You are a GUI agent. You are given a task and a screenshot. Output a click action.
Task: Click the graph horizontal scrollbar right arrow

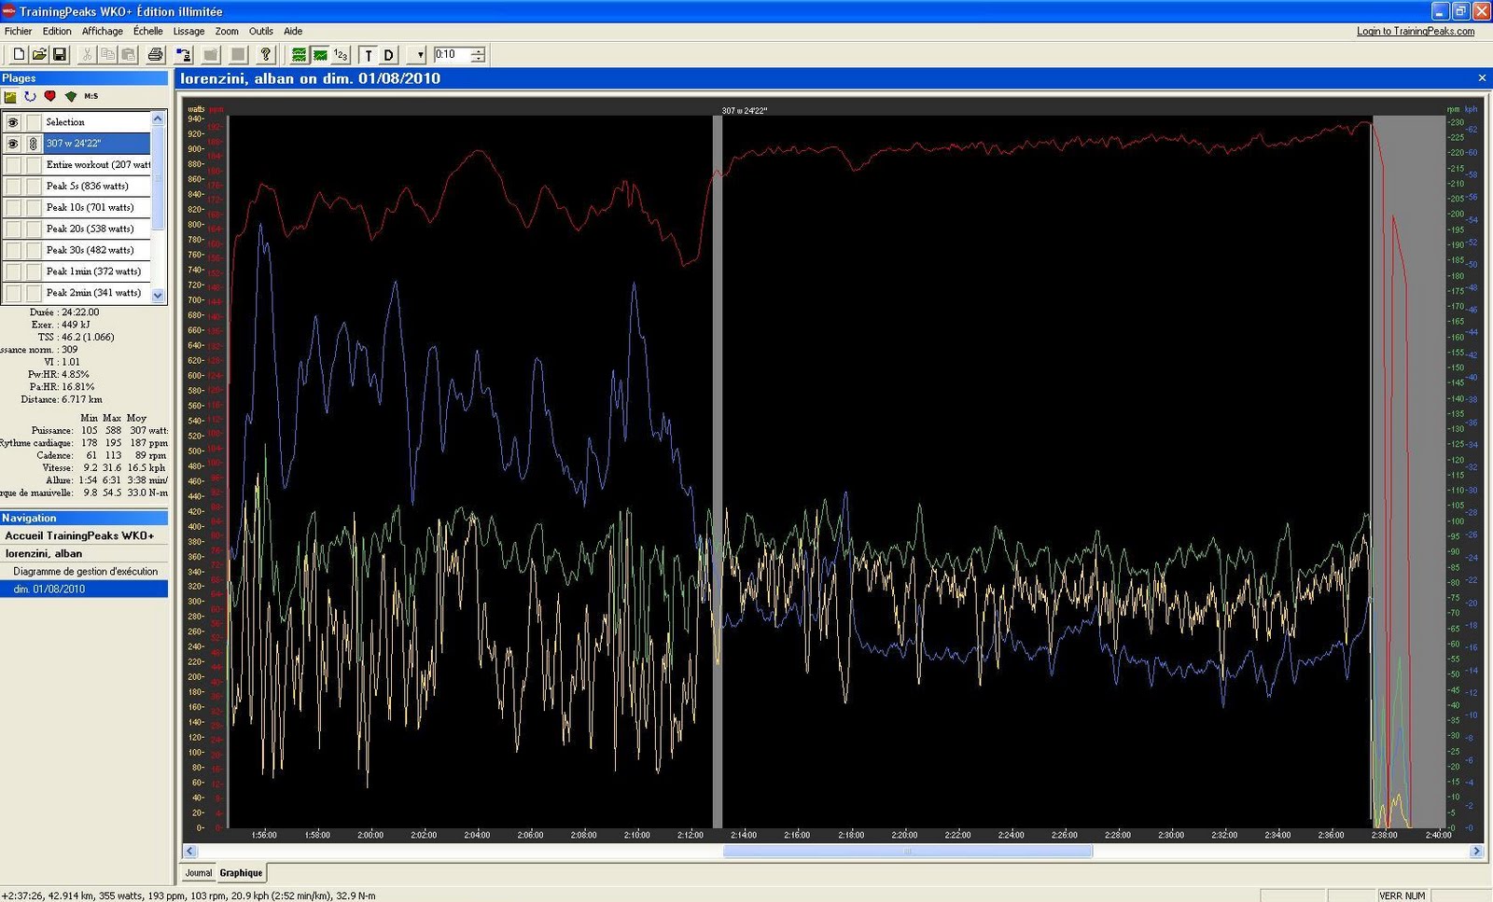1476,851
